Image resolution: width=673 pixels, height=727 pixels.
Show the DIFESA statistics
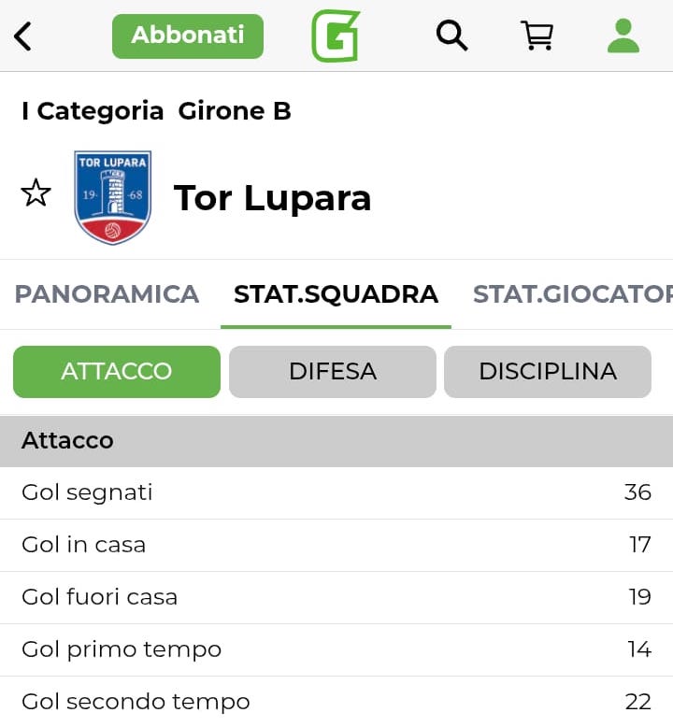click(333, 371)
